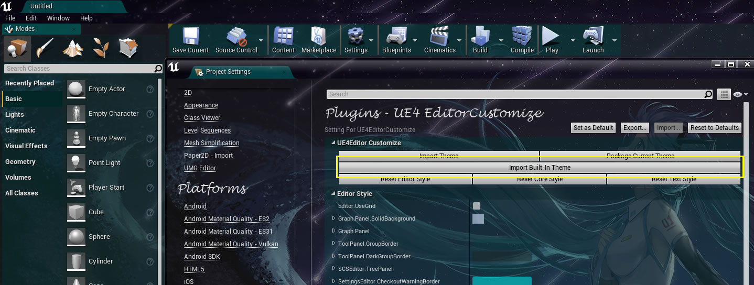Open Blueprints dropdown arrow
The height and width of the screenshot is (285, 754).
coord(415,40)
